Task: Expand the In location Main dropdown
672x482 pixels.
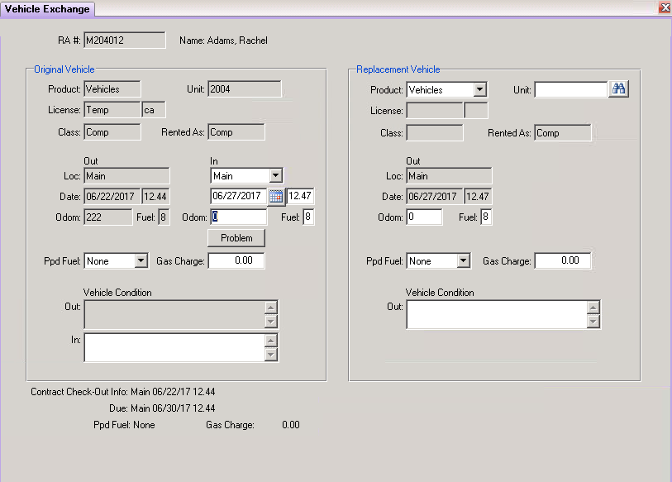Action: pos(275,175)
